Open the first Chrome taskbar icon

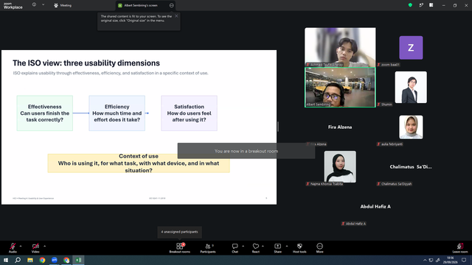42,260
